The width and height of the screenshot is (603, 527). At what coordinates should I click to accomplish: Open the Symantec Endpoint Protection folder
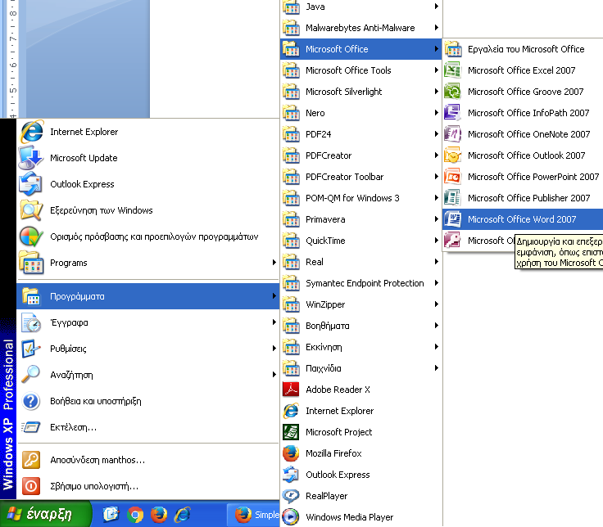[x=361, y=283]
